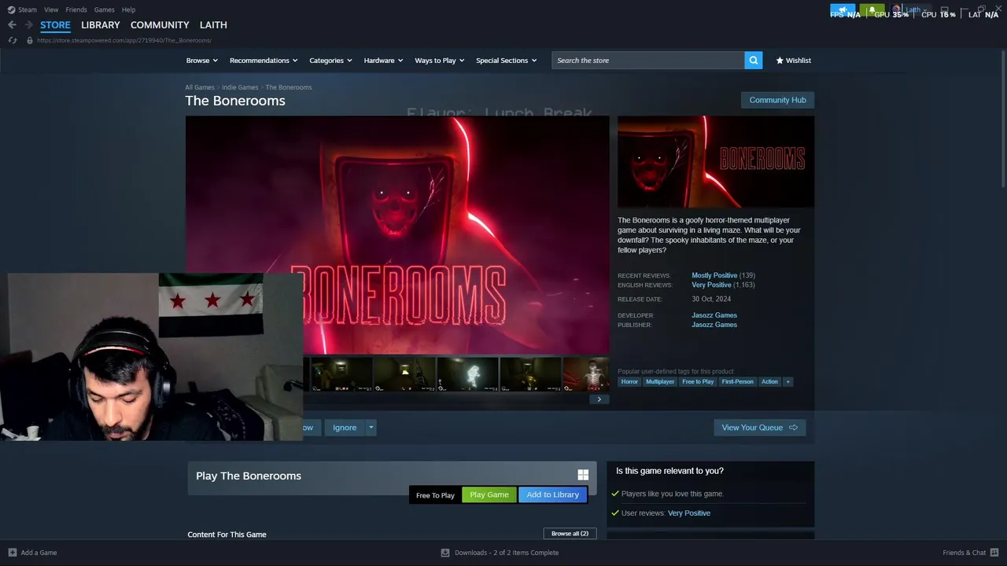Open the Games menu
1007x566 pixels.
(104, 9)
